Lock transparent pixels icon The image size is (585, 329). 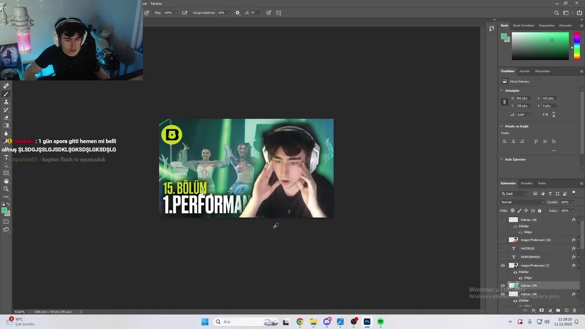pos(512,211)
